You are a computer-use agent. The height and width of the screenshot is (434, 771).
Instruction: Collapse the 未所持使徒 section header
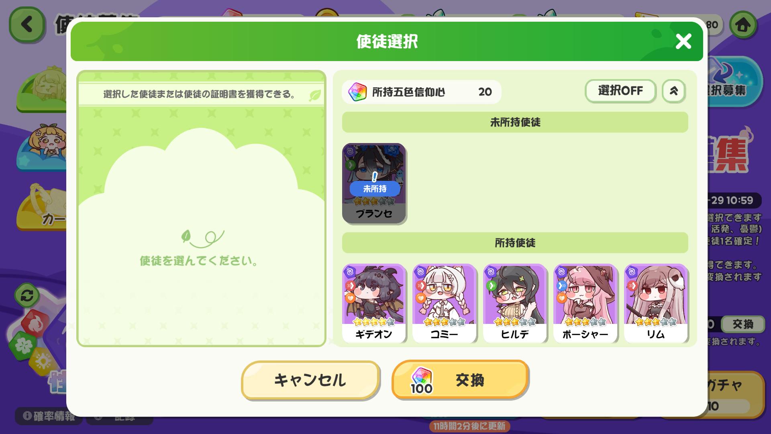point(515,122)
